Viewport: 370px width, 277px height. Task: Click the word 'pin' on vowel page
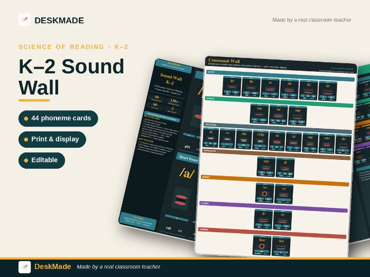(187, 147)
